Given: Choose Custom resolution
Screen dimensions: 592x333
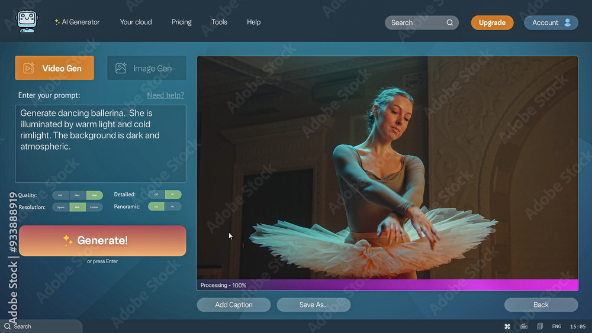Looking at the screenshot, I should 94,207.
